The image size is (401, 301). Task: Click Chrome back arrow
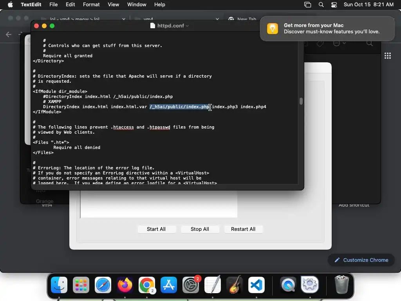tap(9, 34)
